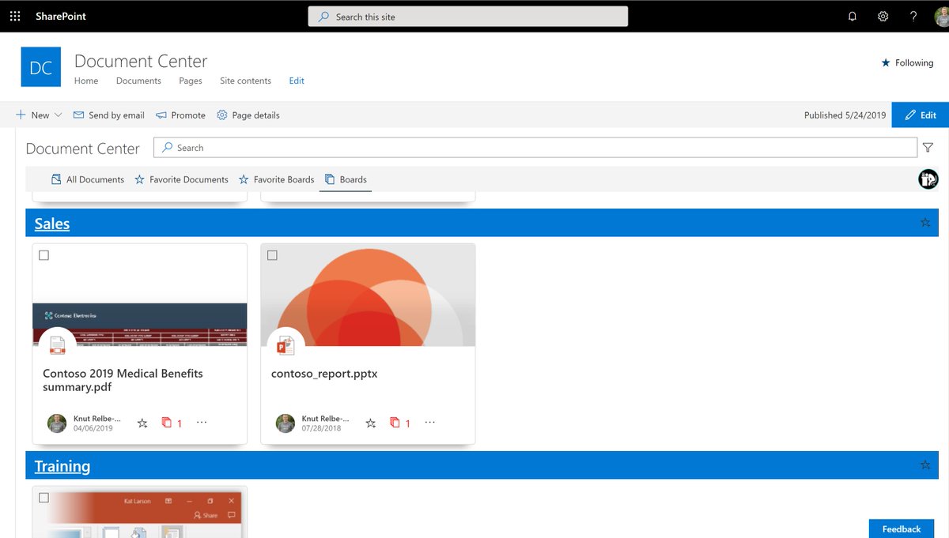949x538 pixels.
Task: Click the Favorite Documents star icon
Action: pyautogui.click(x=141, y=179)
